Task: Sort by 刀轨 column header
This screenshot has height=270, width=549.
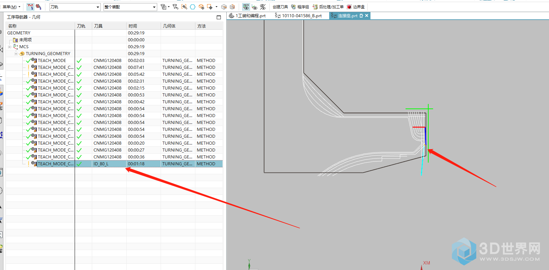Action: click(x=83, y=26)
